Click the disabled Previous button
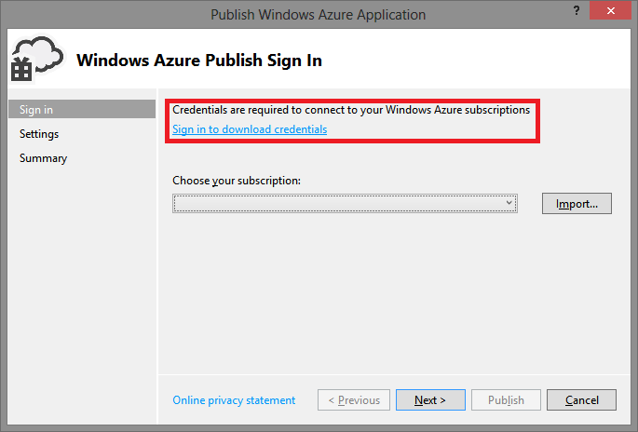The height and width of the screenshot is (432, 638). (354, 399)
